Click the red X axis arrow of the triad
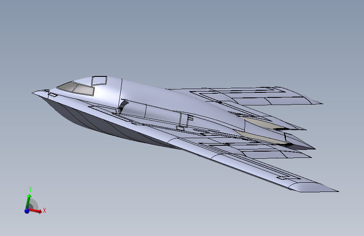This screenshot has width=364, height=236. click(x=35, y=211)
